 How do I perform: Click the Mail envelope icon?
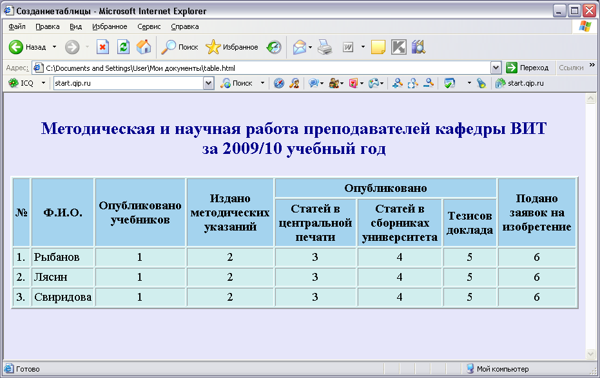[300, 47]
